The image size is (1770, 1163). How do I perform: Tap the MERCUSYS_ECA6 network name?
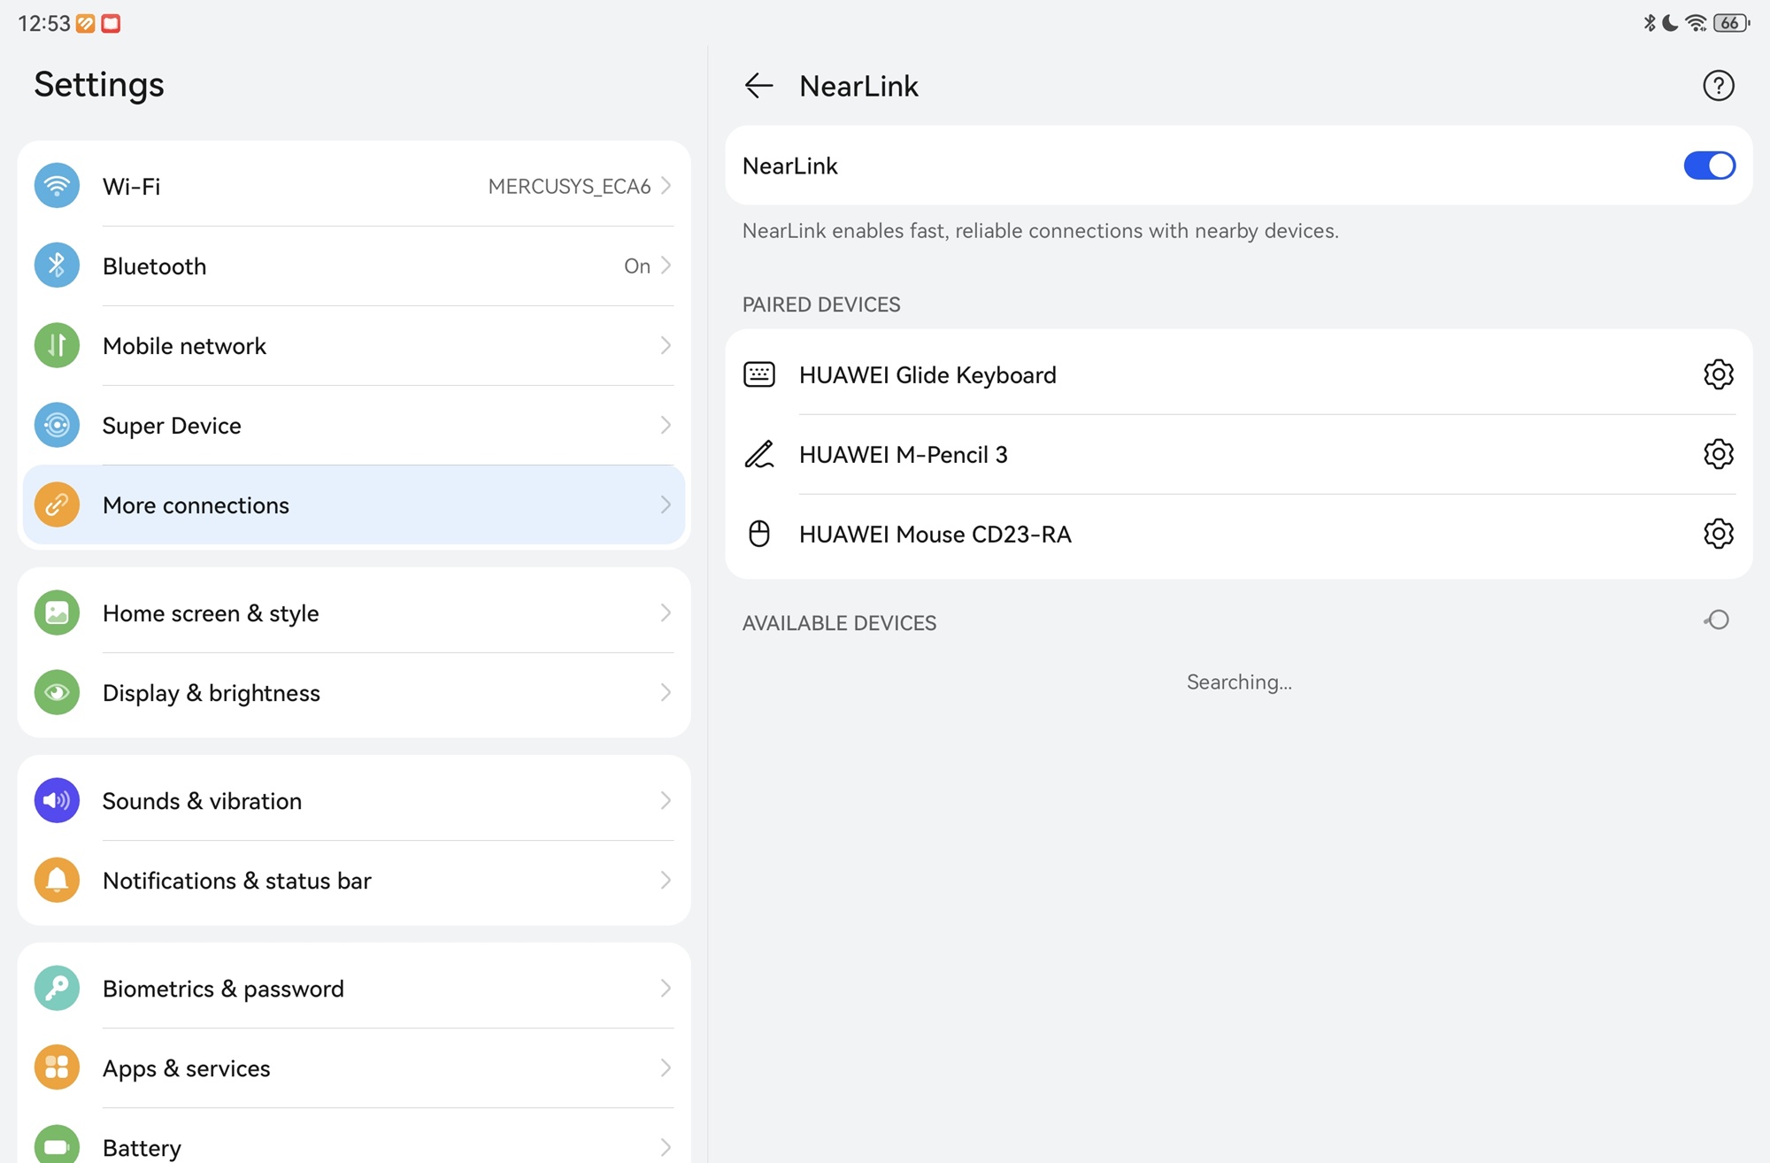569,187
